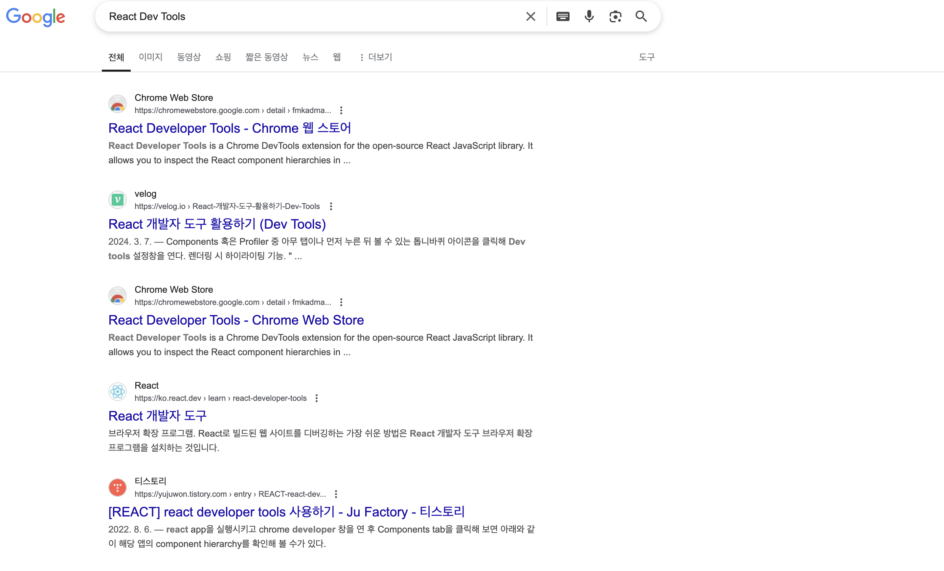This screenshot has width=944, height=571.
Task: Open 'React 개발자 도구 활용하기 (Dev Tools)' link
Action: 217,224
